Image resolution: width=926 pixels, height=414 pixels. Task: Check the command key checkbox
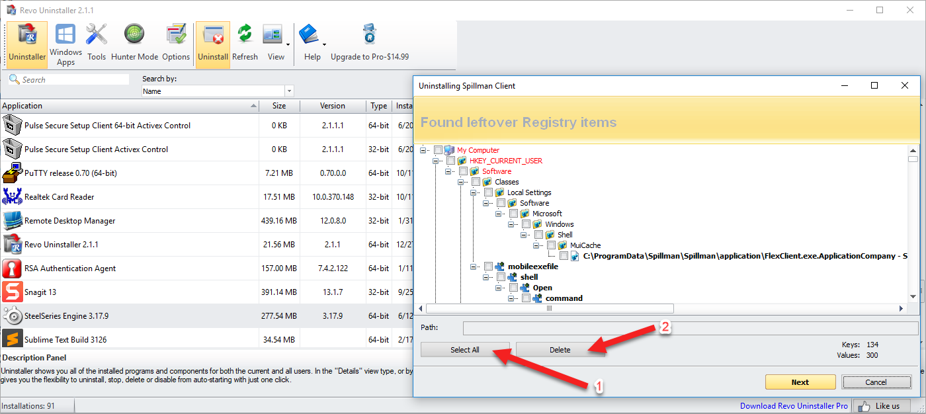point(526,298)
